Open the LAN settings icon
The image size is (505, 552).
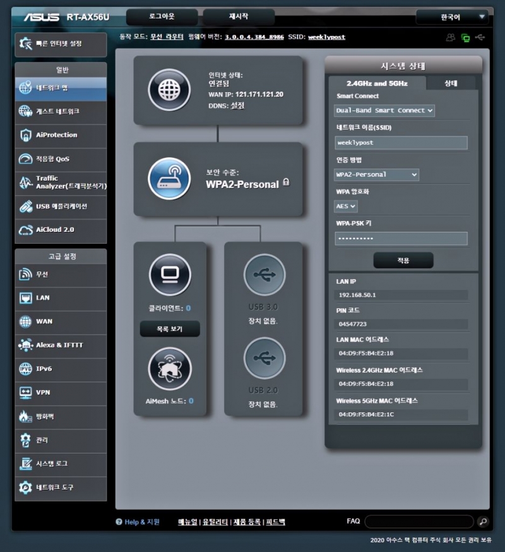point(25,298)
